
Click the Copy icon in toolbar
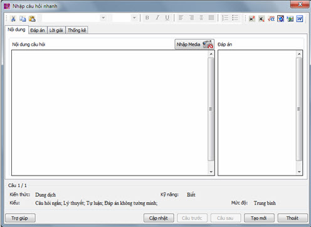pyautogui.click(x=23, y=19)
